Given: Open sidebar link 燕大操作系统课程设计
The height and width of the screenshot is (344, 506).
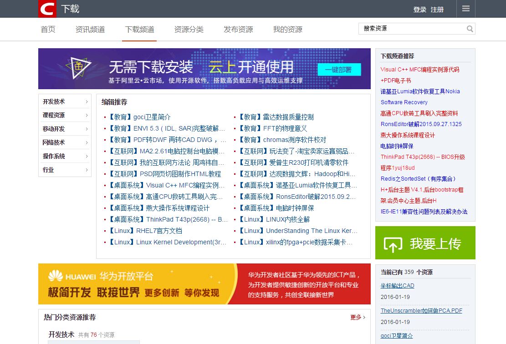Looking at the screenshot, I should [x=408, y=135].
